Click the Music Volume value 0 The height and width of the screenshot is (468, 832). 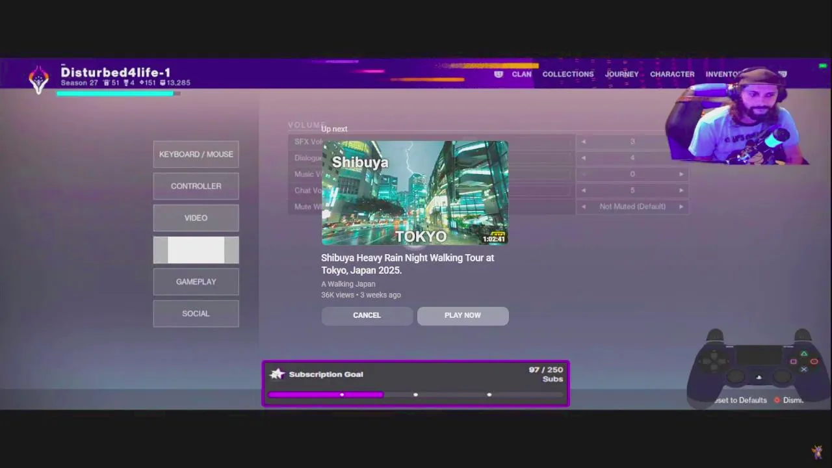tap(632, 174)
